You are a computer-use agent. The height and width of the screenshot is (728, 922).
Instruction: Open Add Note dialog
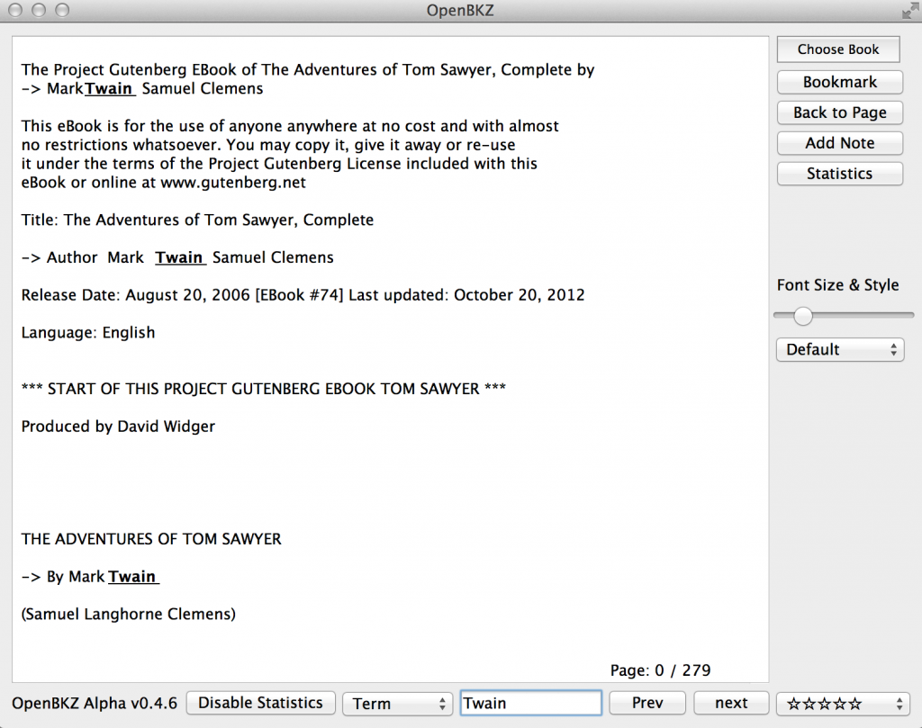pos(839,143)
